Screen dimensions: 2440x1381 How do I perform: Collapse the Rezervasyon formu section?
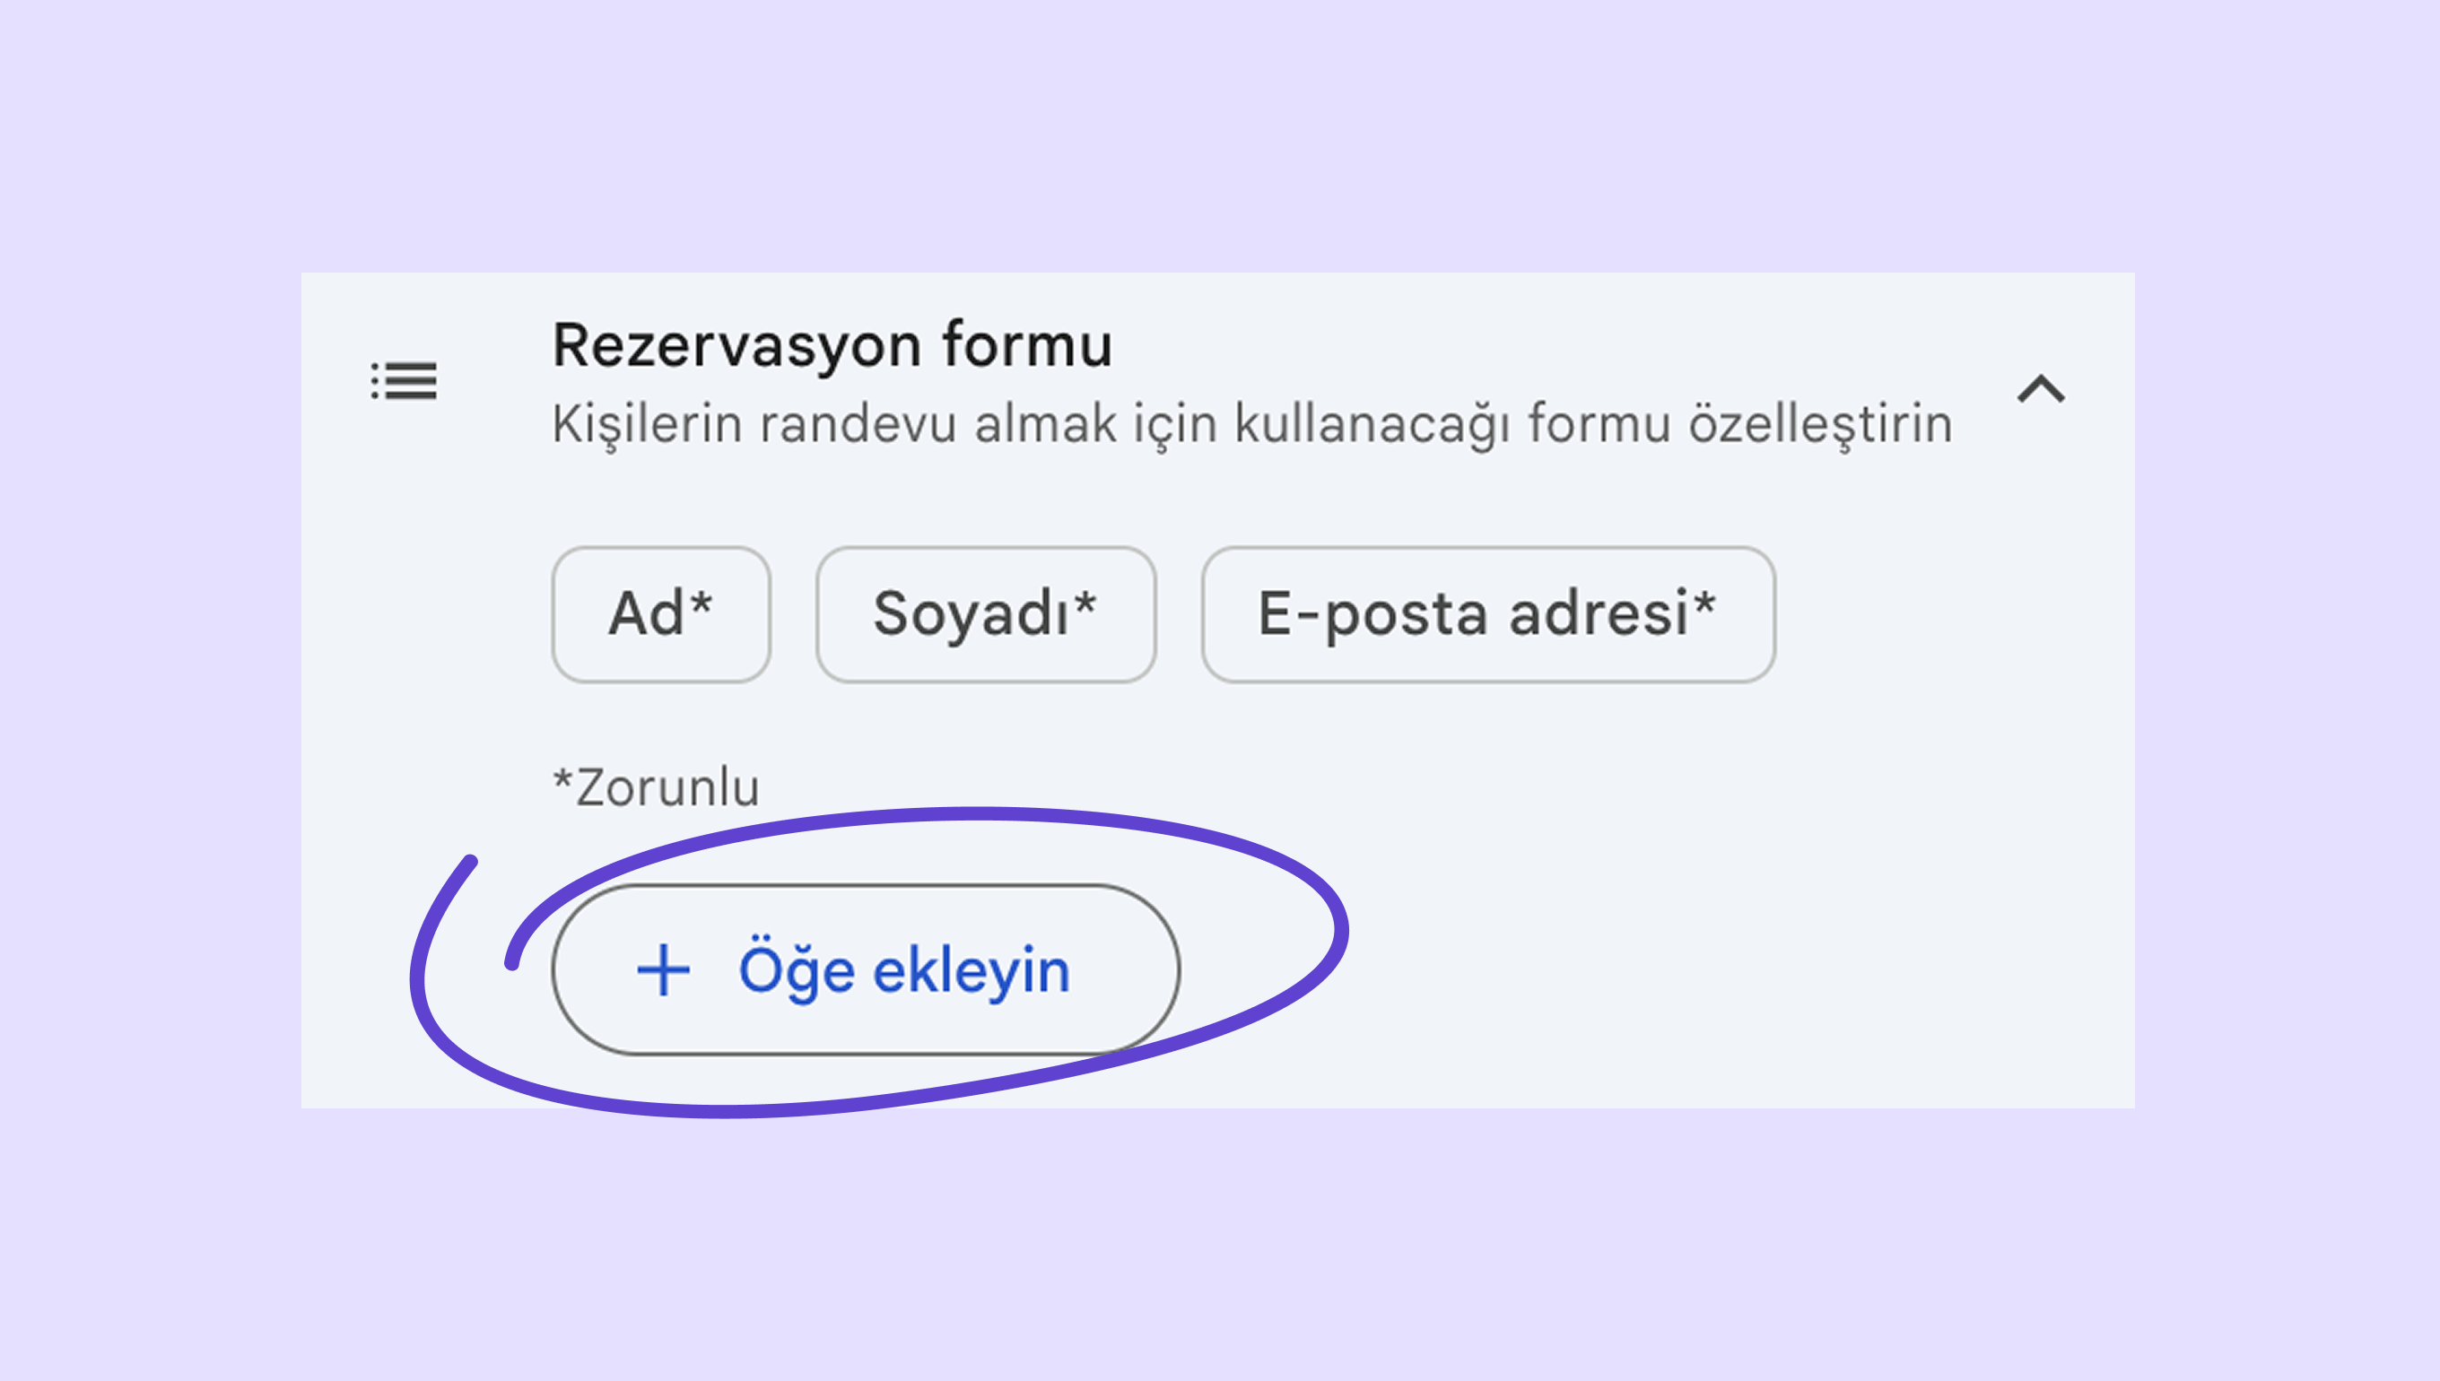click(2041, 389)
